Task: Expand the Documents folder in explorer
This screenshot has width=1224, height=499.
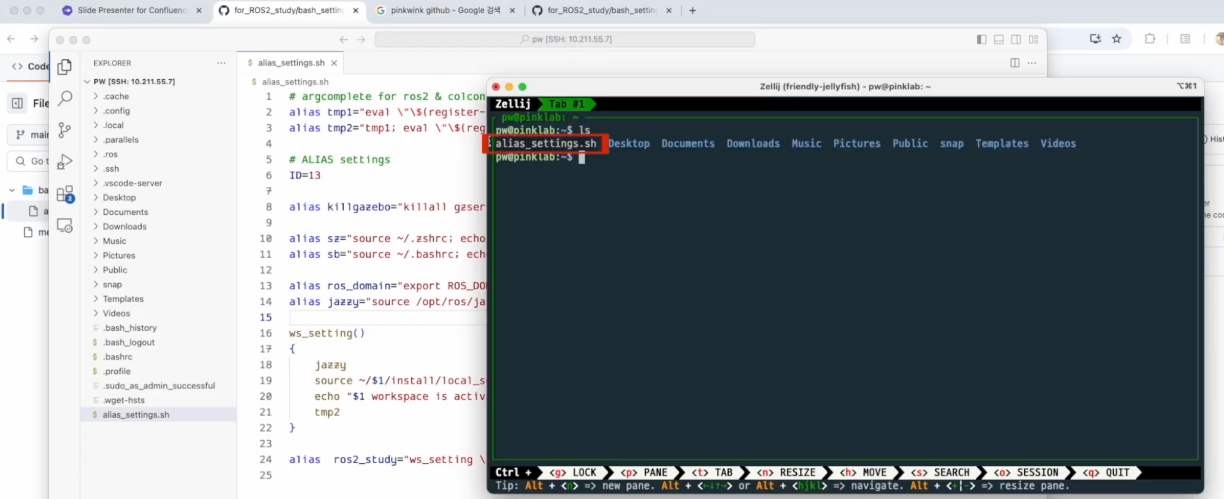Action: tap(125, 212)
